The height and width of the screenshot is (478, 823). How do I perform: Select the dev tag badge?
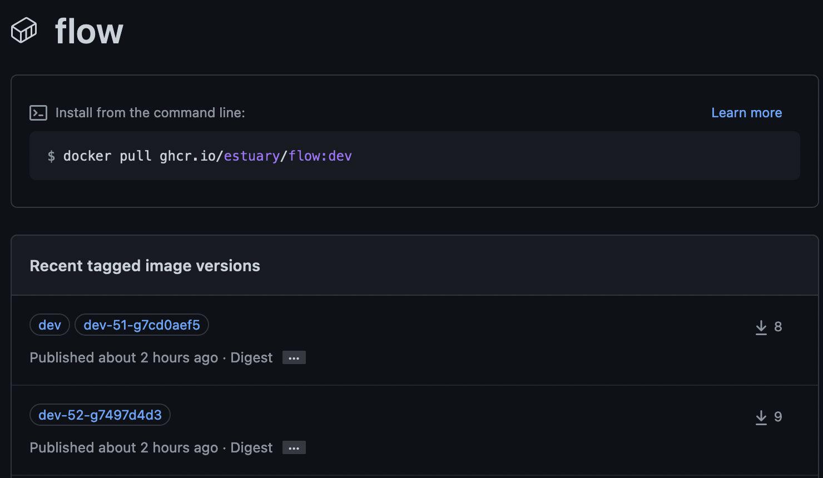tap(49, 325)
